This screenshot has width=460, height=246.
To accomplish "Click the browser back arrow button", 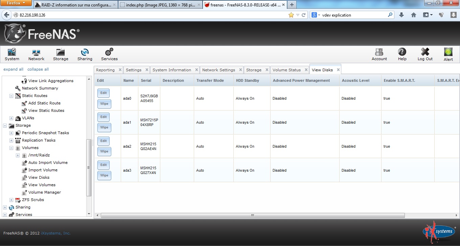I will [x=6, y=15].
